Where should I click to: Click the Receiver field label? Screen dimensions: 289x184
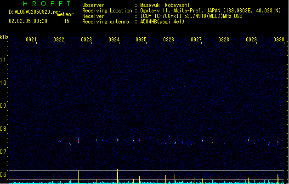93,16
